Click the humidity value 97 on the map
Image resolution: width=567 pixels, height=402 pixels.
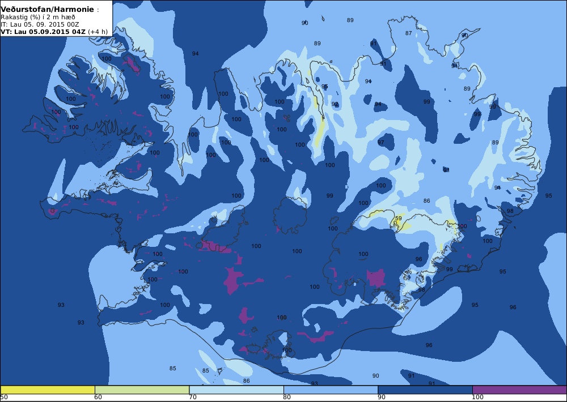pos(381,142)
